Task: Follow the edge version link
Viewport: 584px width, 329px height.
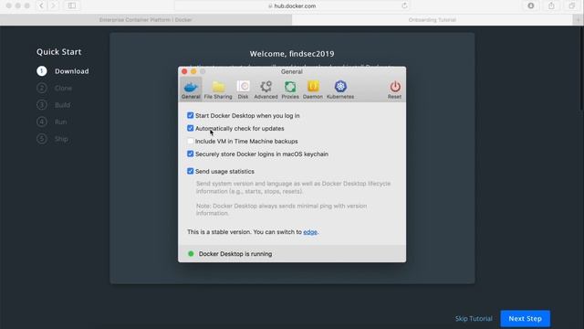Action: 310,232
